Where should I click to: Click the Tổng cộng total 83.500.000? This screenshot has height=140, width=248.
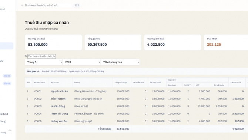[x=123, y=129]
